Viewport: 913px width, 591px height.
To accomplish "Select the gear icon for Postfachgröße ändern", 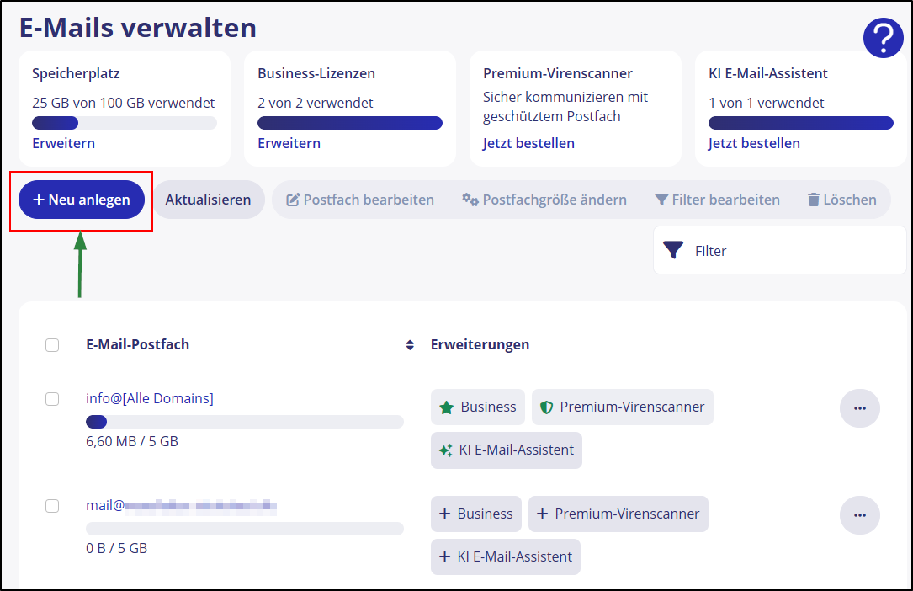I will pyautogui.click(x=472, y=199).
